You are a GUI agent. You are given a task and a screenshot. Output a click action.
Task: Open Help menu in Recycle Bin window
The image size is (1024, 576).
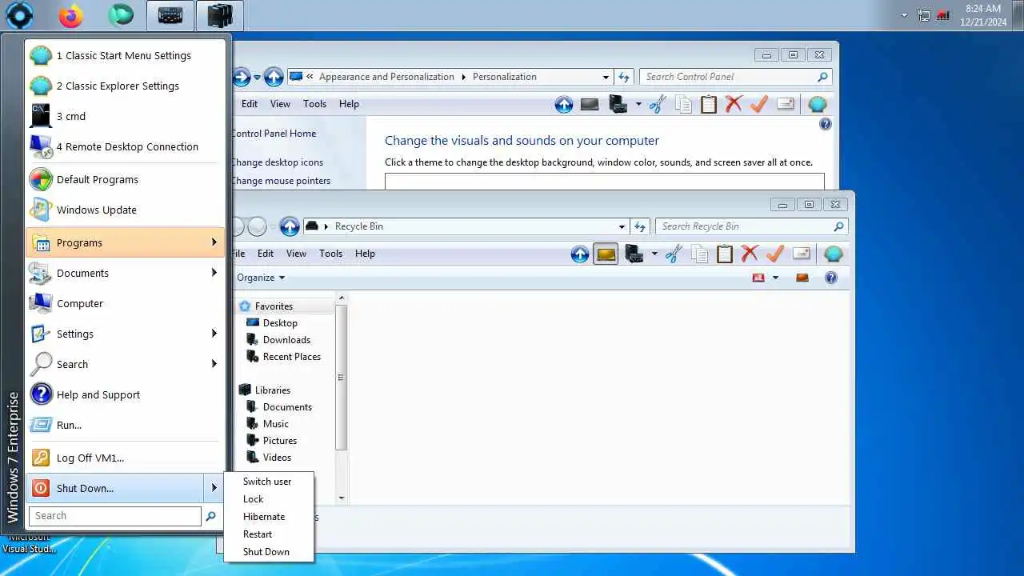tap(365, 254)
